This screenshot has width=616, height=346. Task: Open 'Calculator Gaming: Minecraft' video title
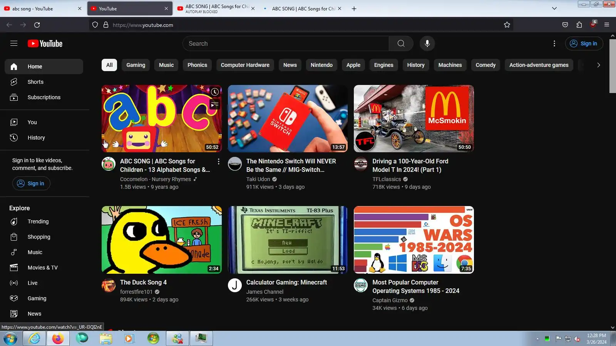[x=286, y=282]
